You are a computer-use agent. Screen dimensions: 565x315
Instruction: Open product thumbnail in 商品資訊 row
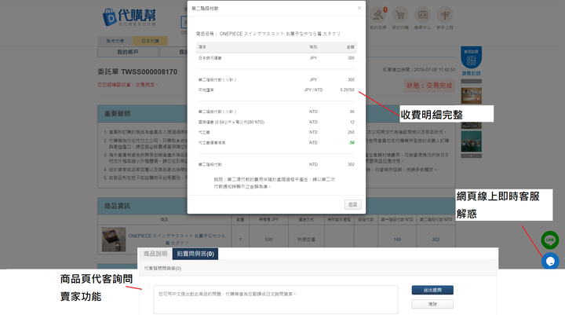click(x=114, y=240)
